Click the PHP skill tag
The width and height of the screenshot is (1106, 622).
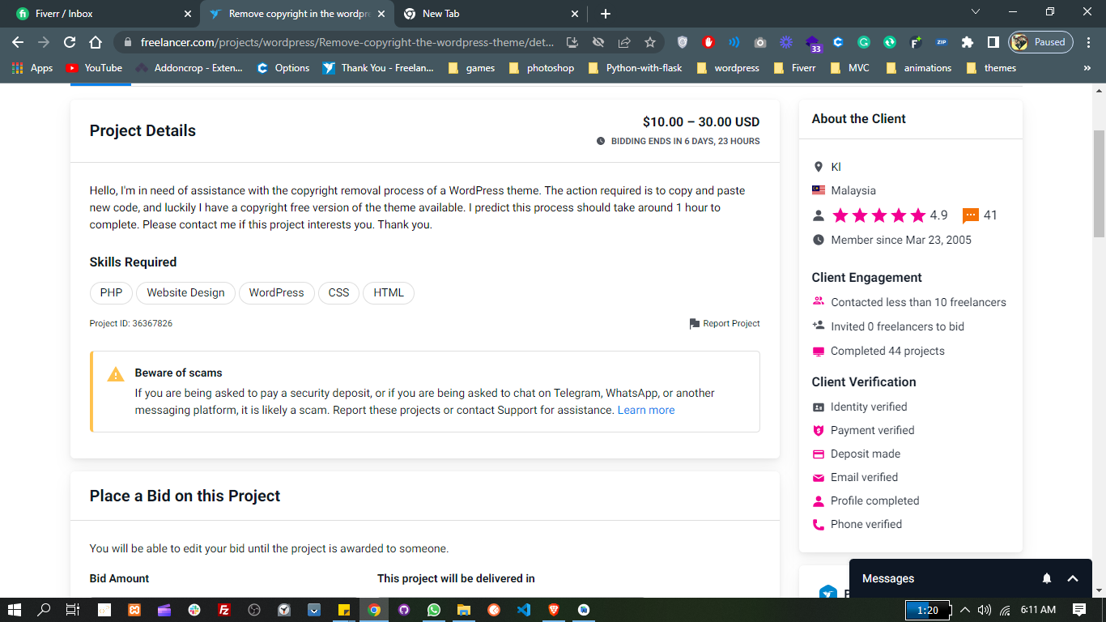(x=111, y=292)
